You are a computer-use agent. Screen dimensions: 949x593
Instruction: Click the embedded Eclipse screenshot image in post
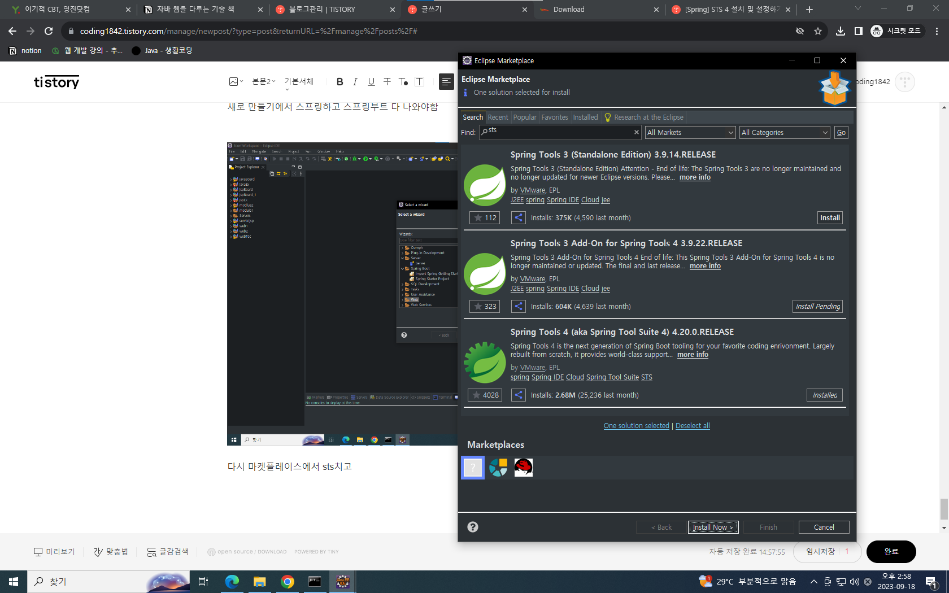tap(342, 294)
